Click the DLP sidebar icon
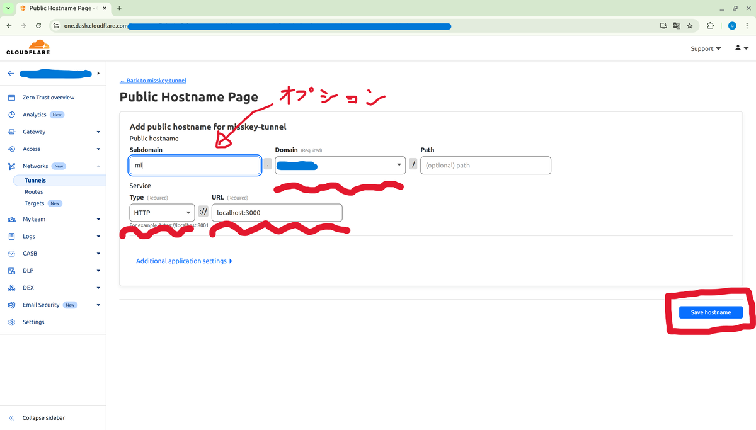The width and height of the screenshot is (756, 430). click(x=11, y=271)
